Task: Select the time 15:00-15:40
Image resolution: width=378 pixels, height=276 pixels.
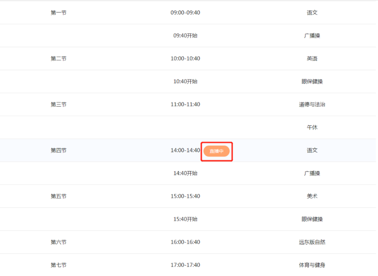Action: [x=185, y=196]
